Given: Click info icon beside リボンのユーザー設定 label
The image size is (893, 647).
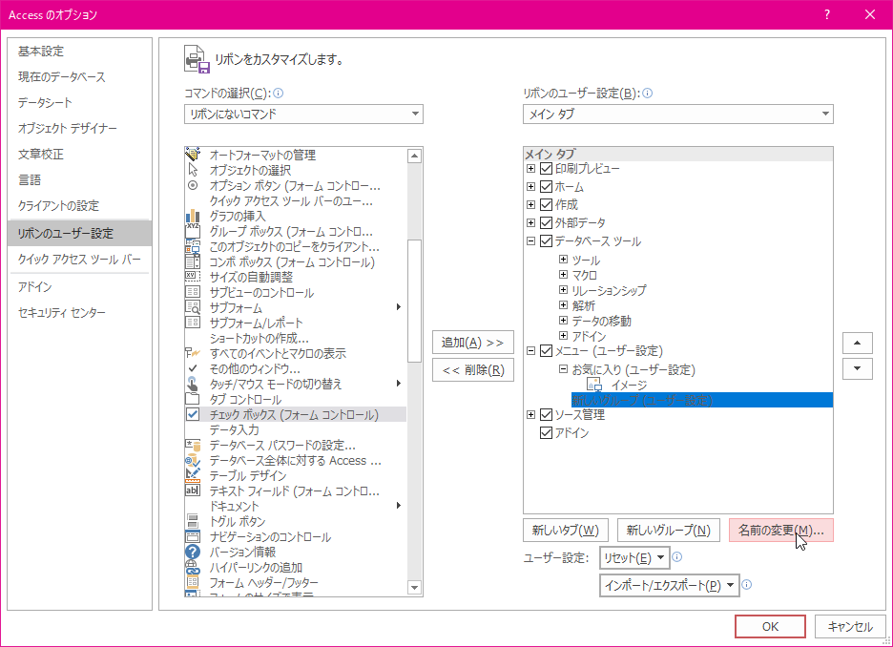Looking at the screenshot, I should 648,94.
